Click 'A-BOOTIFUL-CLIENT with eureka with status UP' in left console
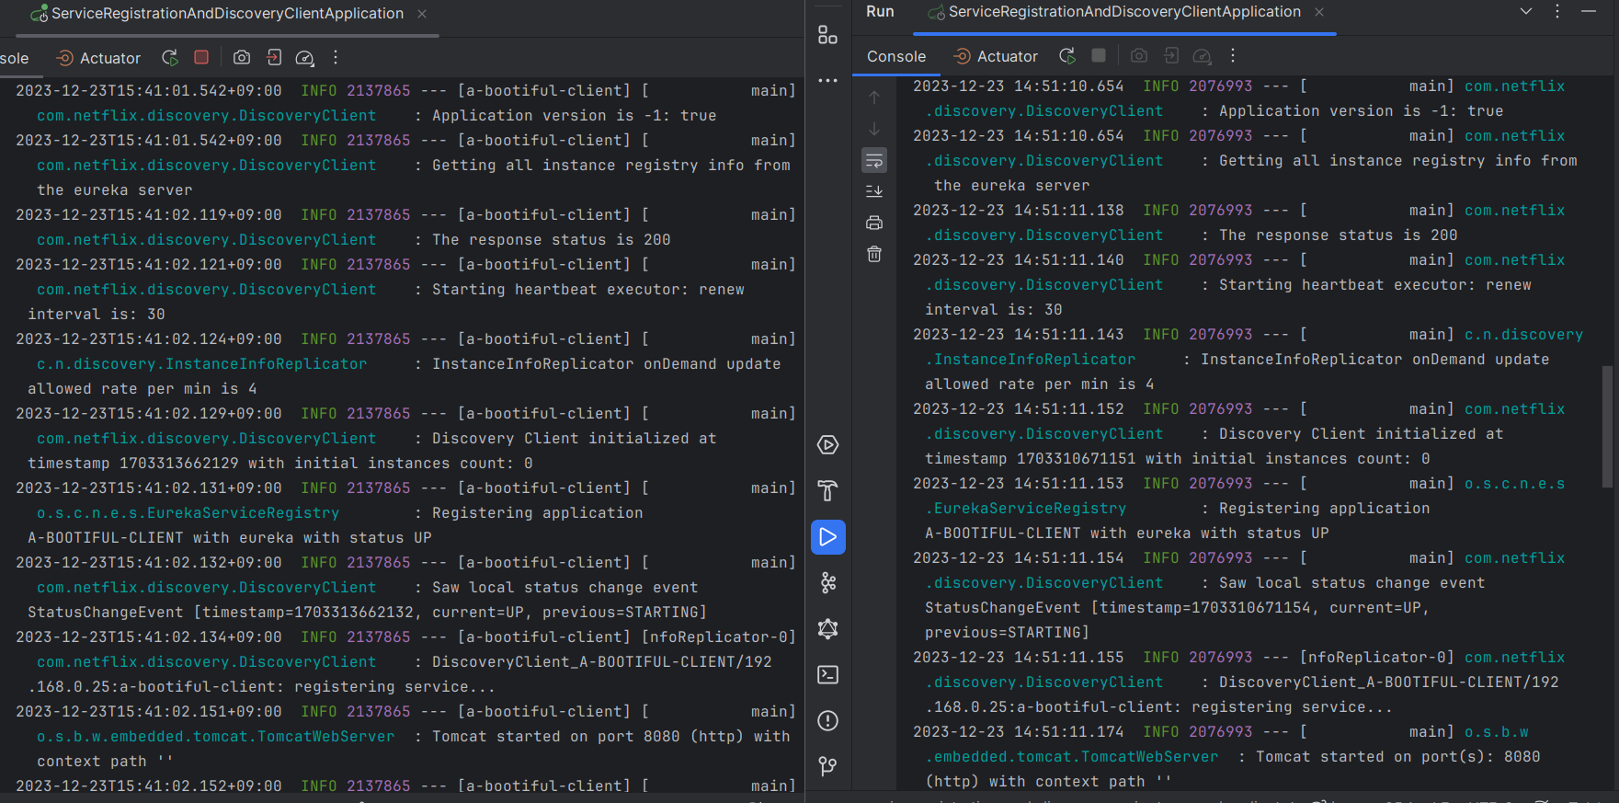The image size is (1619, 803). click(x=229, y=538)
